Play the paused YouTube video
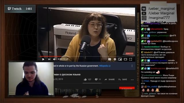 [x=43, y=59]
